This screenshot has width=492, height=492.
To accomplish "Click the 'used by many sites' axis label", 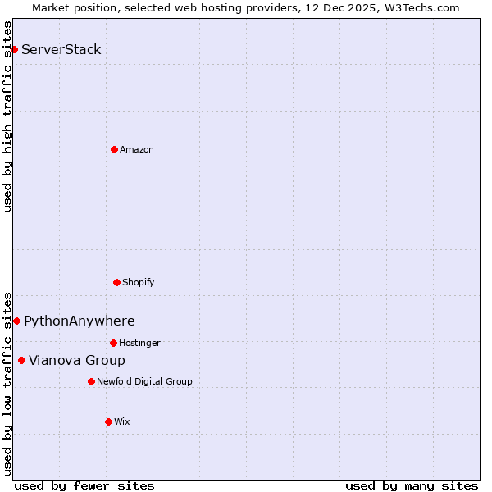I will 412,486.
